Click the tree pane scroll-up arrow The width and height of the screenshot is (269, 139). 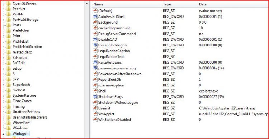pos(87,3)
